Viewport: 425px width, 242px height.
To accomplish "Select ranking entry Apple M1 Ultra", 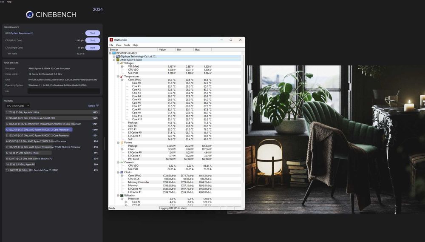I will tap(52, 112).
